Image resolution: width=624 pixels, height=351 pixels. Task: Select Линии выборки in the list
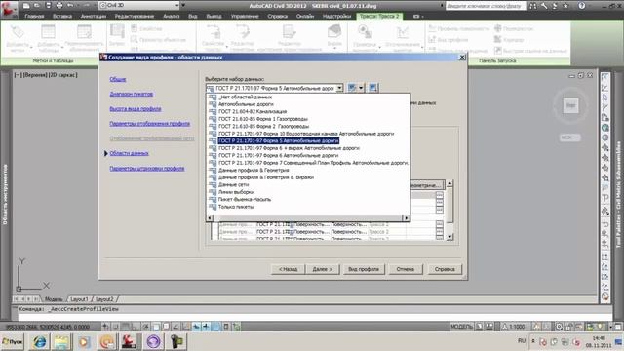point(236,192)
